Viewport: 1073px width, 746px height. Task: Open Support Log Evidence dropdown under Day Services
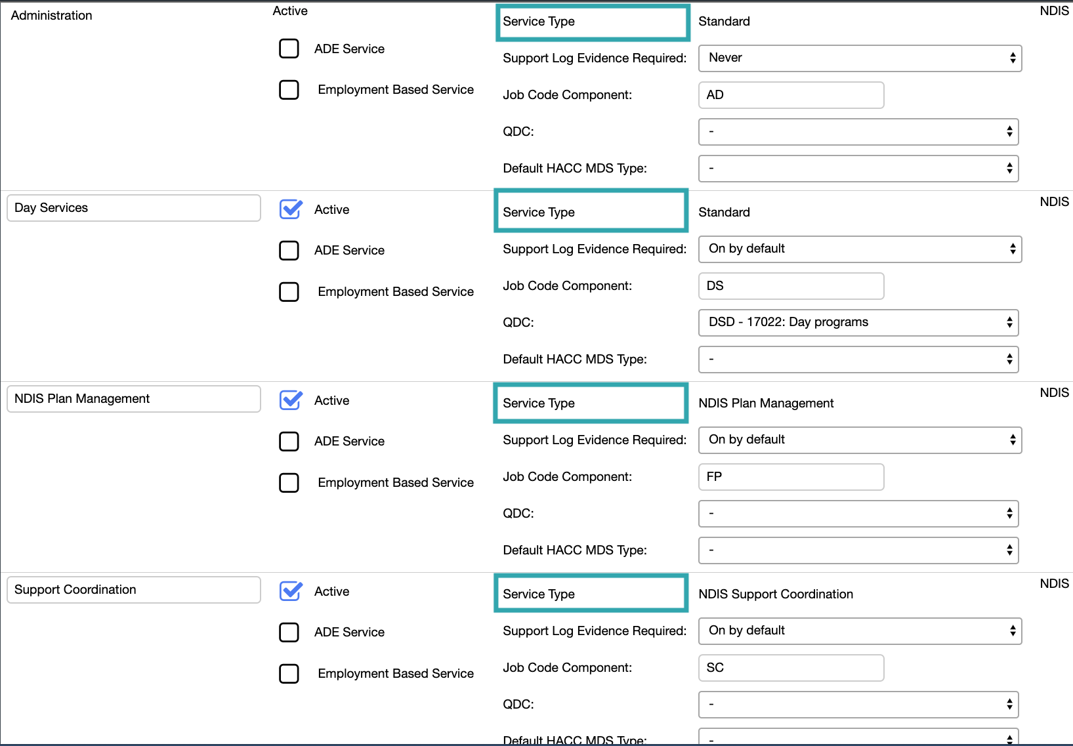[x=860, y=249]
